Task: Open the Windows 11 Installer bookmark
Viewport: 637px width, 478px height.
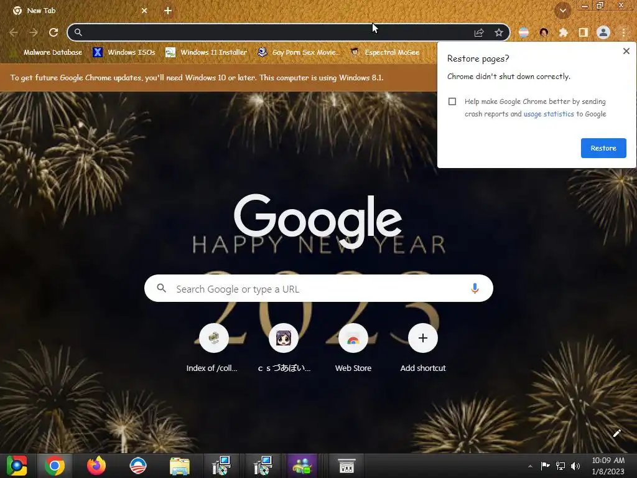Action: 207,52
